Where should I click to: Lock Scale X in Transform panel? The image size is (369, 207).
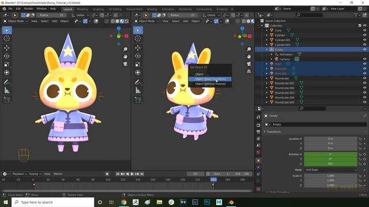coord(360,176)
